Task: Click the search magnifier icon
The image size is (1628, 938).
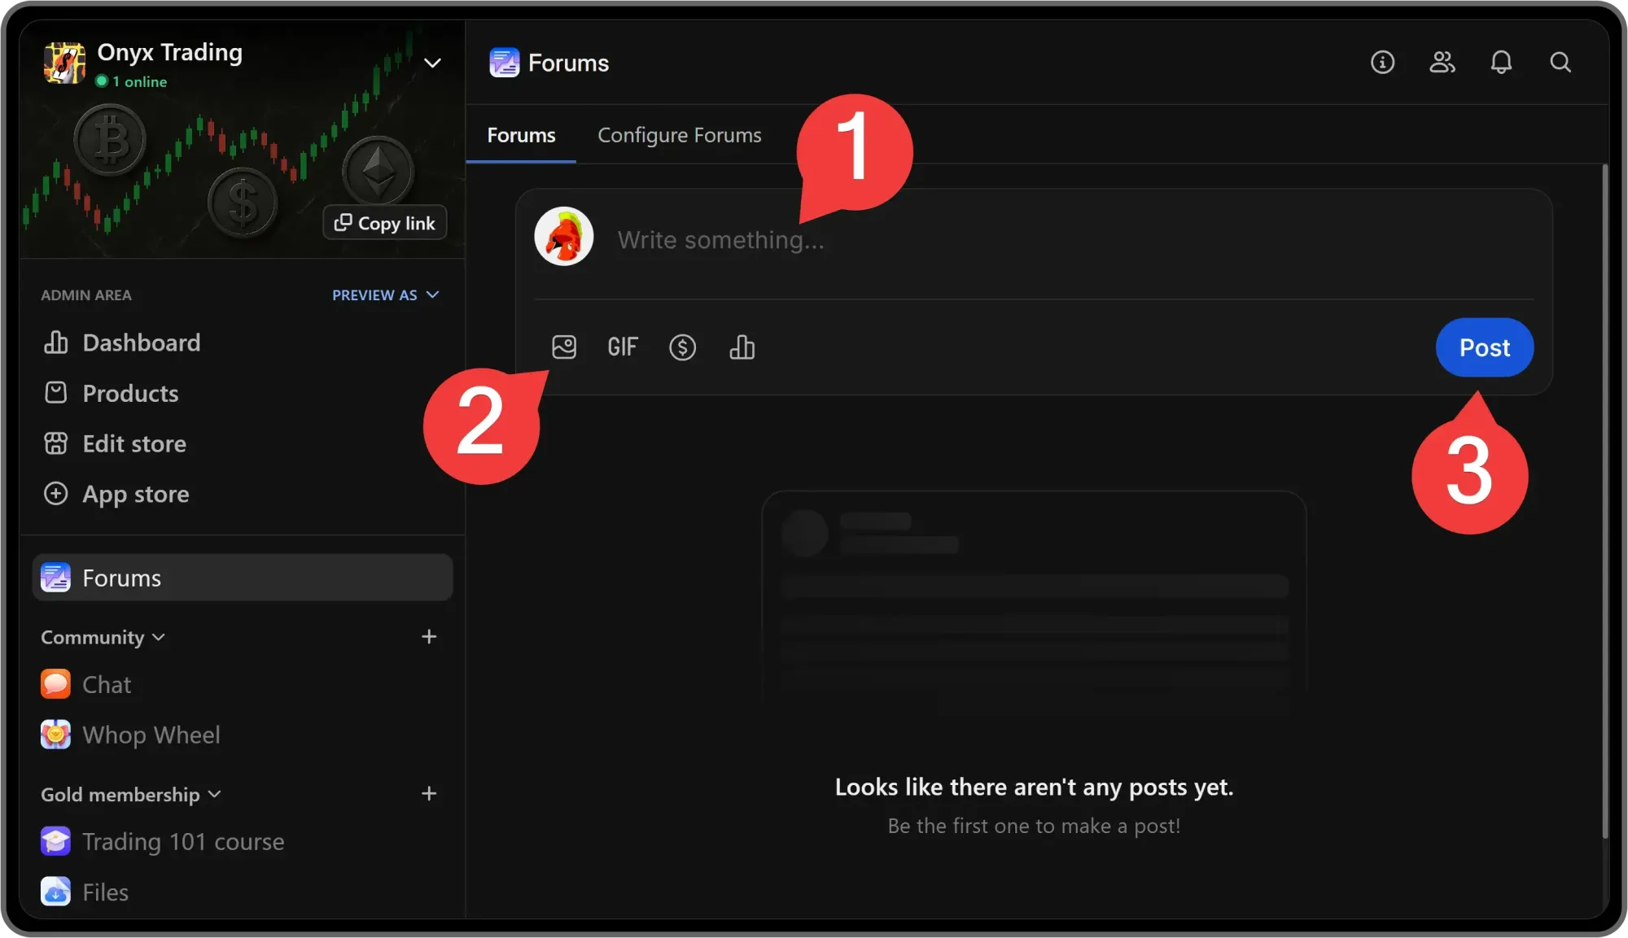Action: (1560, 63)
